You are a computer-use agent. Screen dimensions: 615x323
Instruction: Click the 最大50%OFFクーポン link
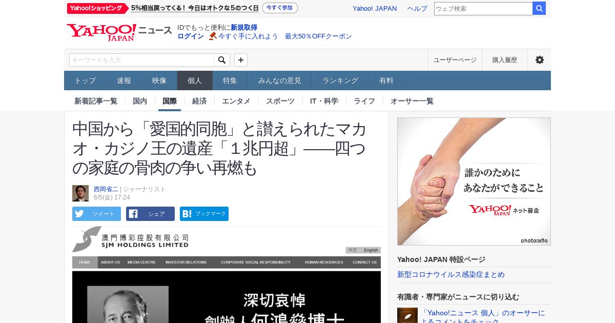(318, 36)
